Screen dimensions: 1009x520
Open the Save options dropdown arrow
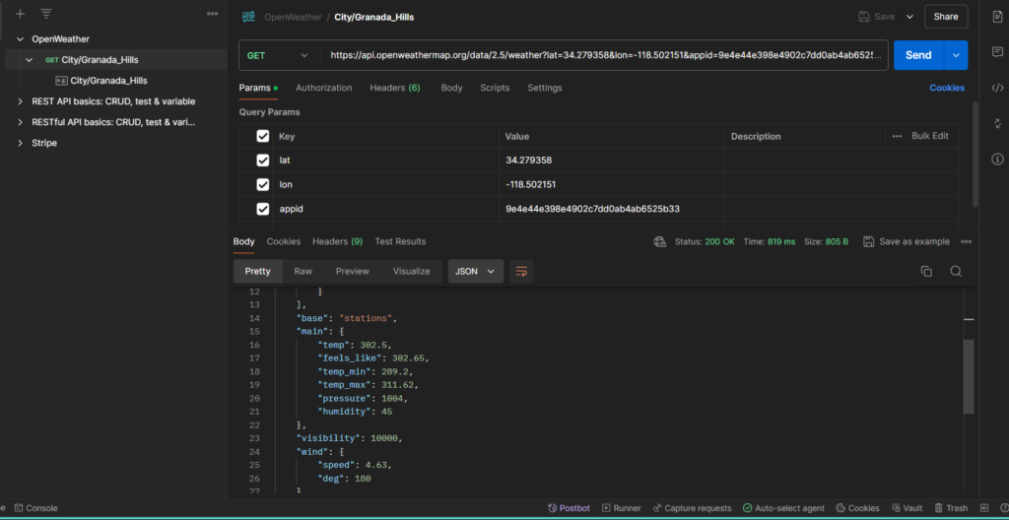(909, 17)
